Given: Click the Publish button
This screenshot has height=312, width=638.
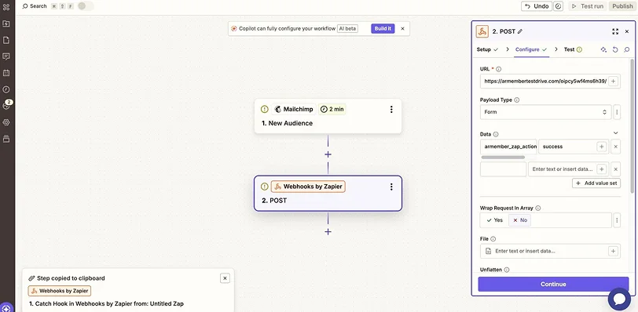Looking at the screenshot, I should point(622,6).
